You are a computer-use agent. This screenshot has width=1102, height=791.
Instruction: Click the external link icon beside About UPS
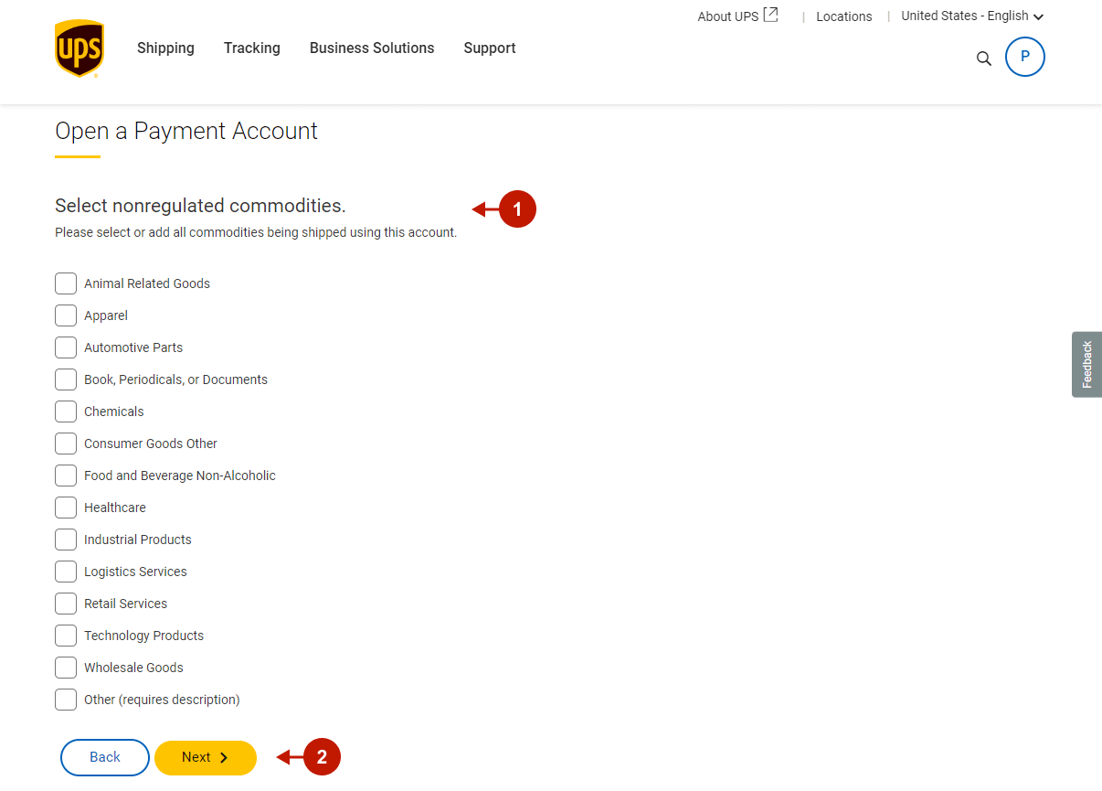(770, 15)
